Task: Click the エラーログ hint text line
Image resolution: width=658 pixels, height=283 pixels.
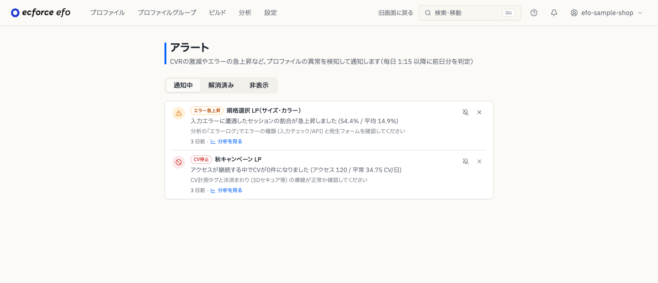Action: (x=298, y=131)
